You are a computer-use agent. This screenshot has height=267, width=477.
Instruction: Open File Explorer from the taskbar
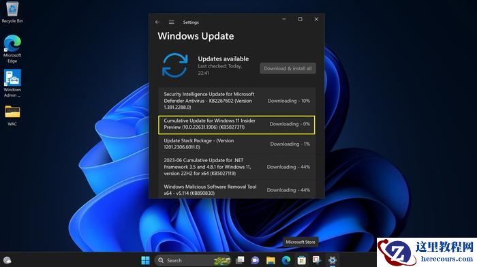point(271,260)
